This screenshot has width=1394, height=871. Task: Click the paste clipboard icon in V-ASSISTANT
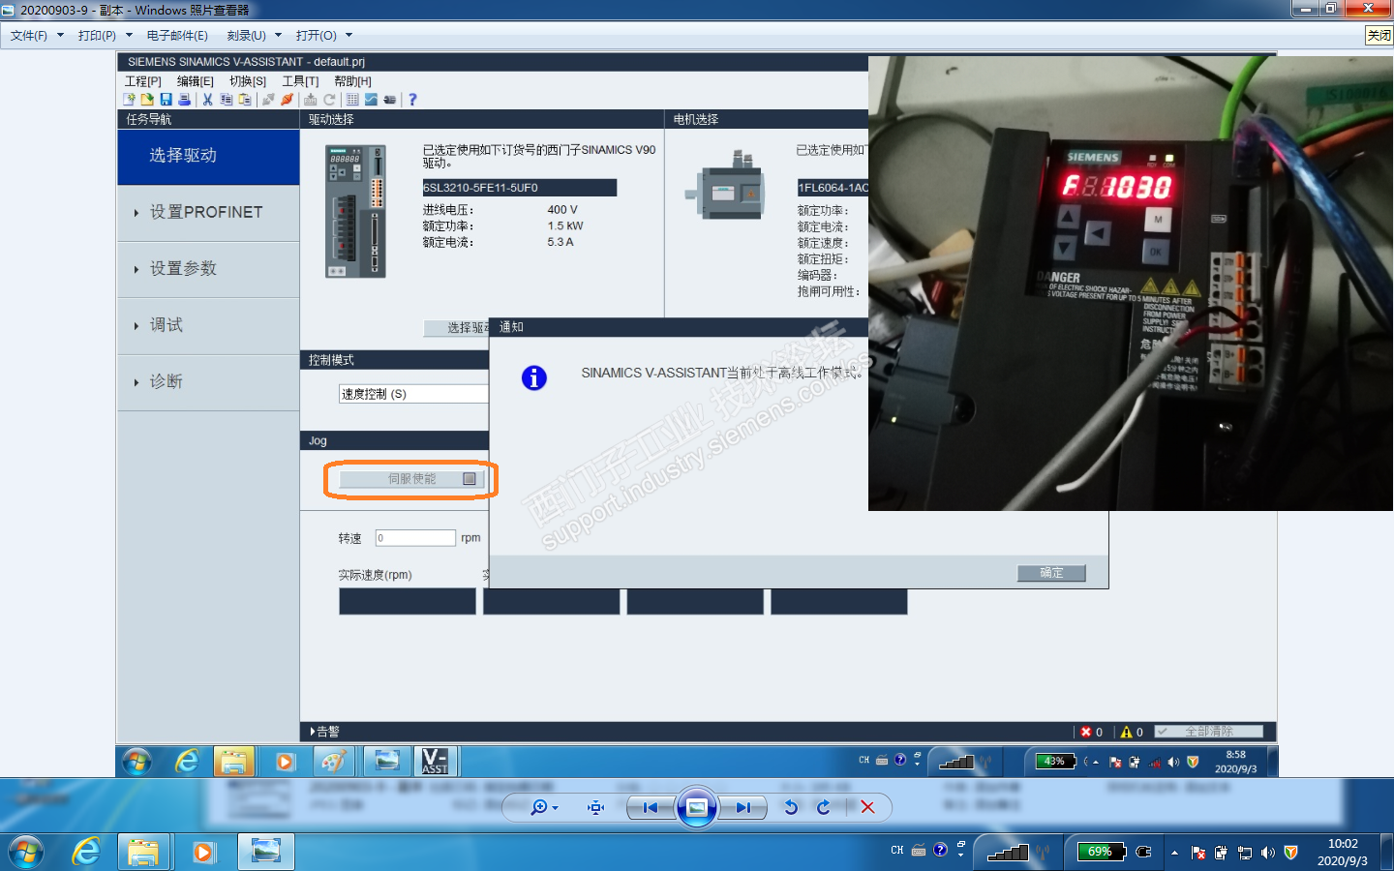tap(244, 100)
